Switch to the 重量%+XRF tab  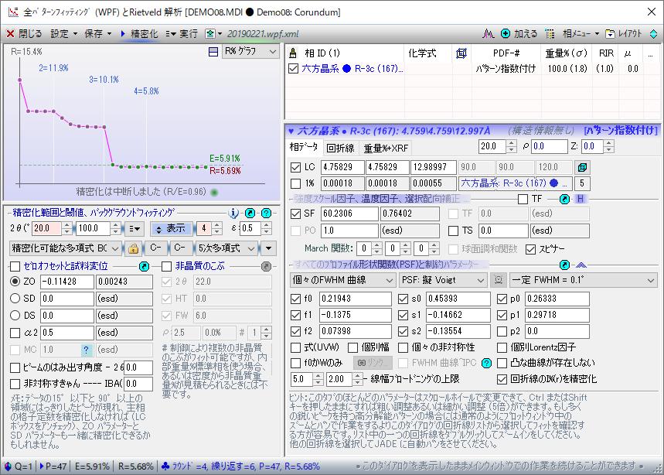point(386,149)
